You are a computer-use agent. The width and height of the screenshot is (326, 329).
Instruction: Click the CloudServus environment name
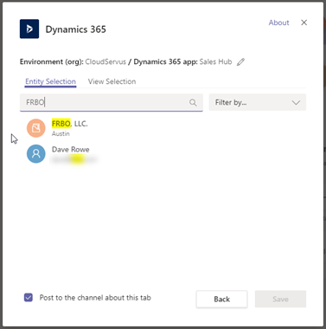105,61
